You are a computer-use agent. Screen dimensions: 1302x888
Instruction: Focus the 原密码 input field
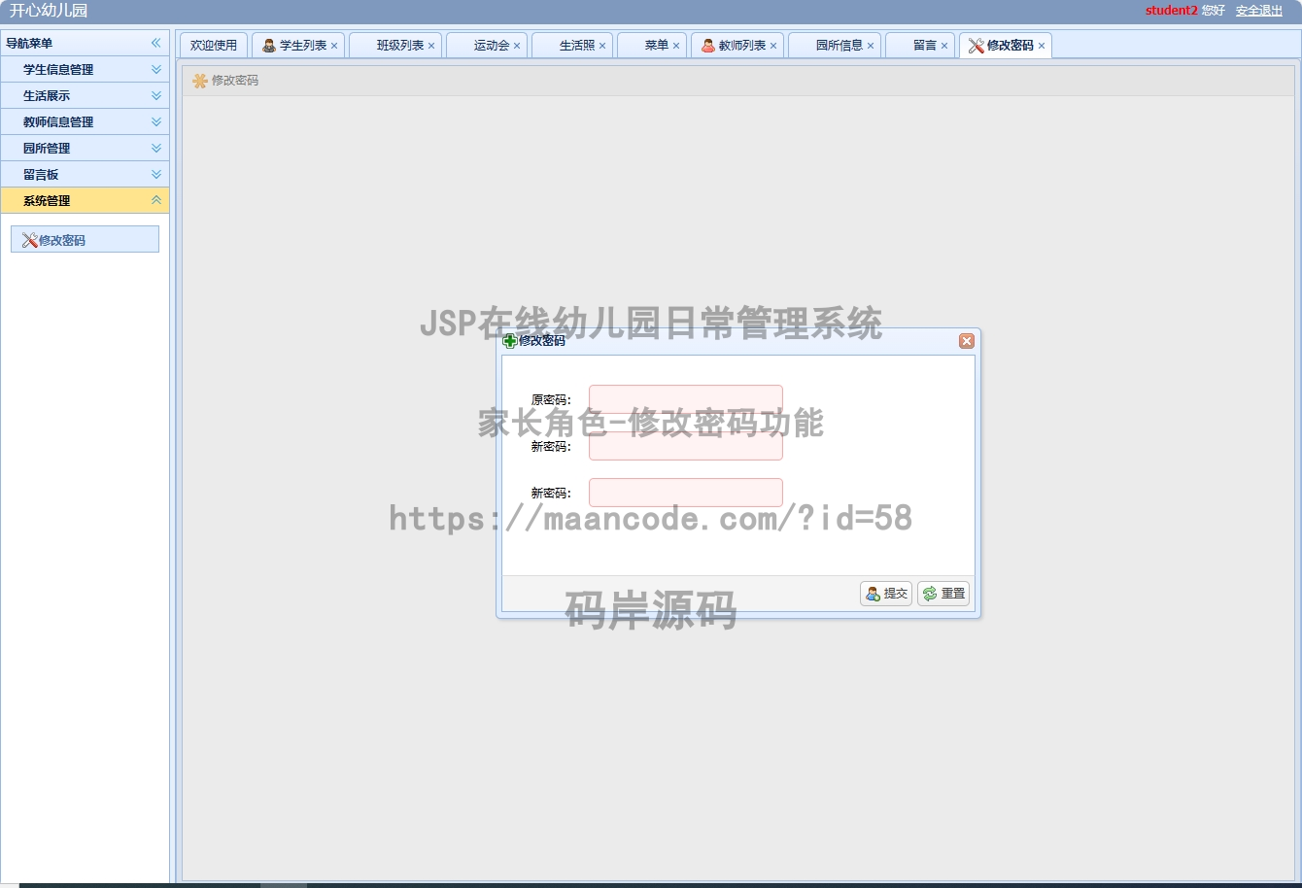[686, 399]
